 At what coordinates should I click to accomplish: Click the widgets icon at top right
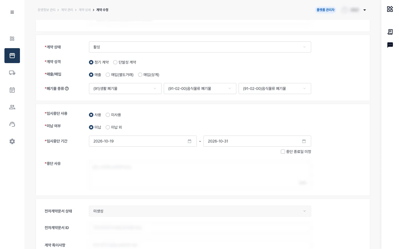pos(390,9)
